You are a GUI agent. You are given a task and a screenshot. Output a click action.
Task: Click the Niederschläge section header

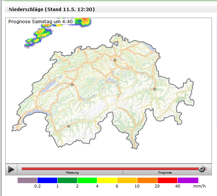pyautogui.click(x=52, y=9)
